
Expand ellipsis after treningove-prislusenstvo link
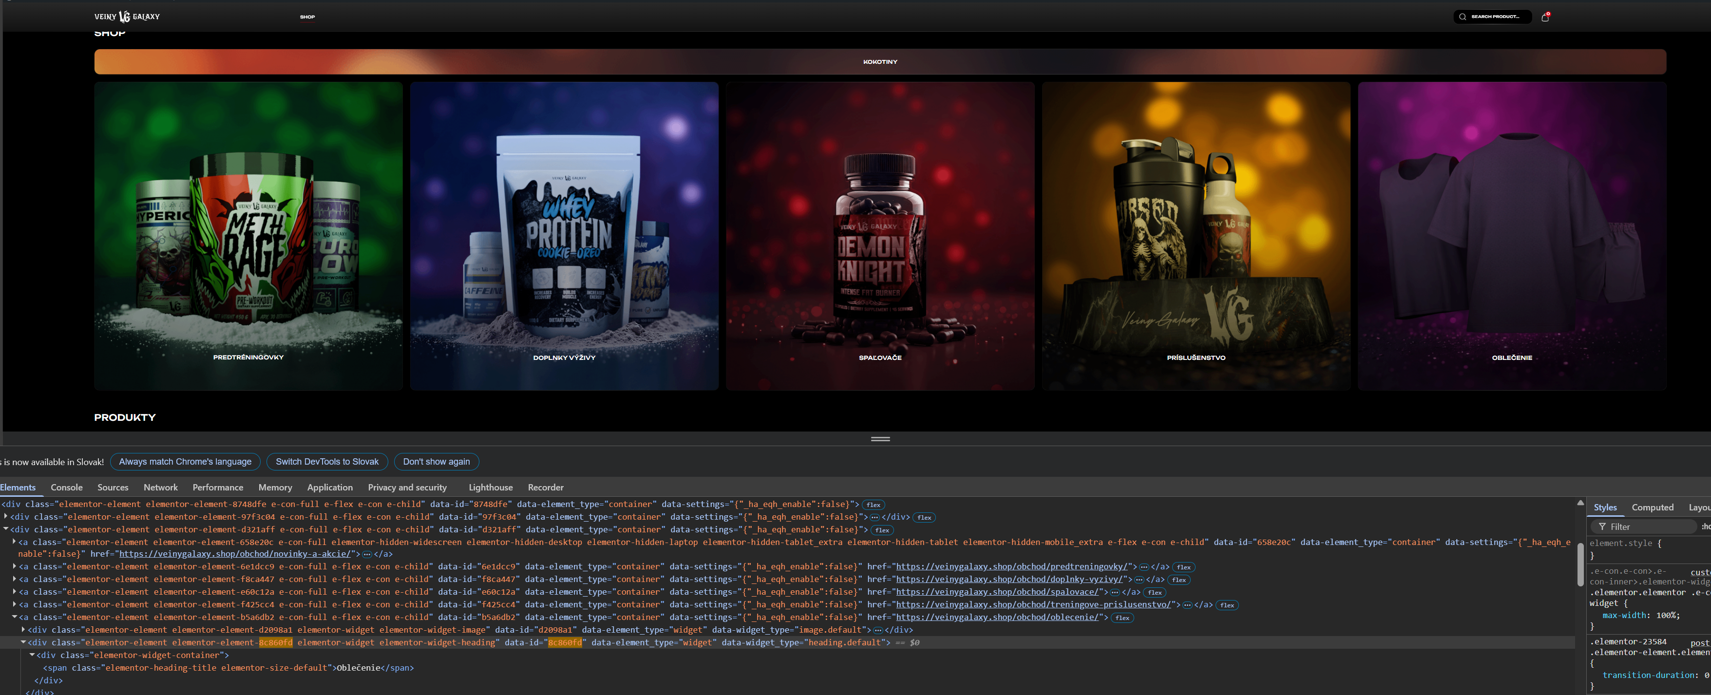point(1187,605)
